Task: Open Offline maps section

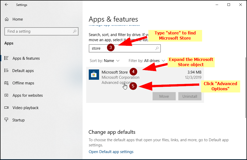Action: coord(23,83)
